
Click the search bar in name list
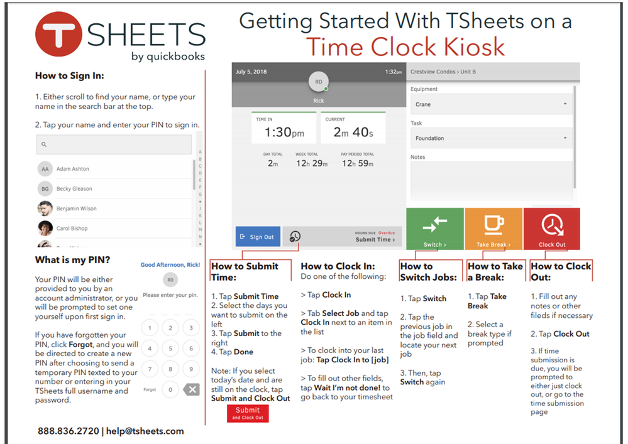pos(114,144)
